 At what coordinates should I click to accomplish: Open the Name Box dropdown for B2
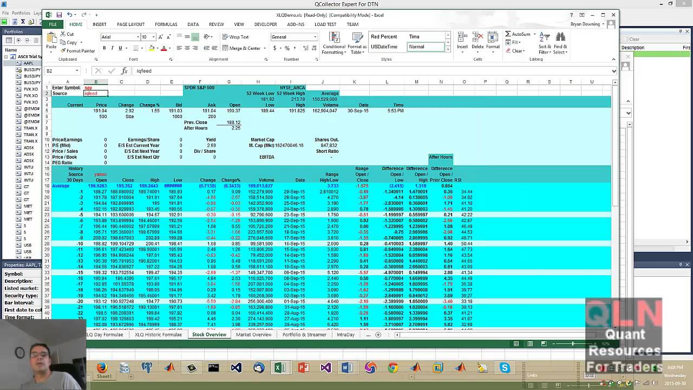pyautogui.click(x=77, y=71)
